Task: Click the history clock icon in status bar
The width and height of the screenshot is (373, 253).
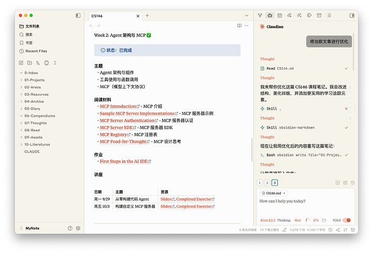Action: [x=330, y=230]
